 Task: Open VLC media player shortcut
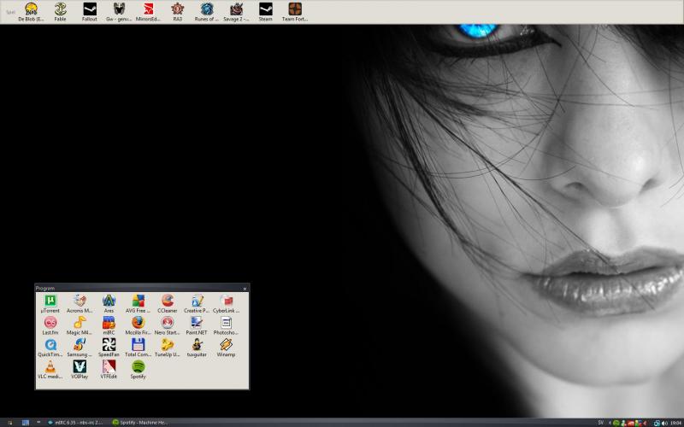click(50, 367)
